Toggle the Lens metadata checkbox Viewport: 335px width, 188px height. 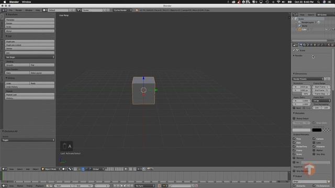coord(314,143)
